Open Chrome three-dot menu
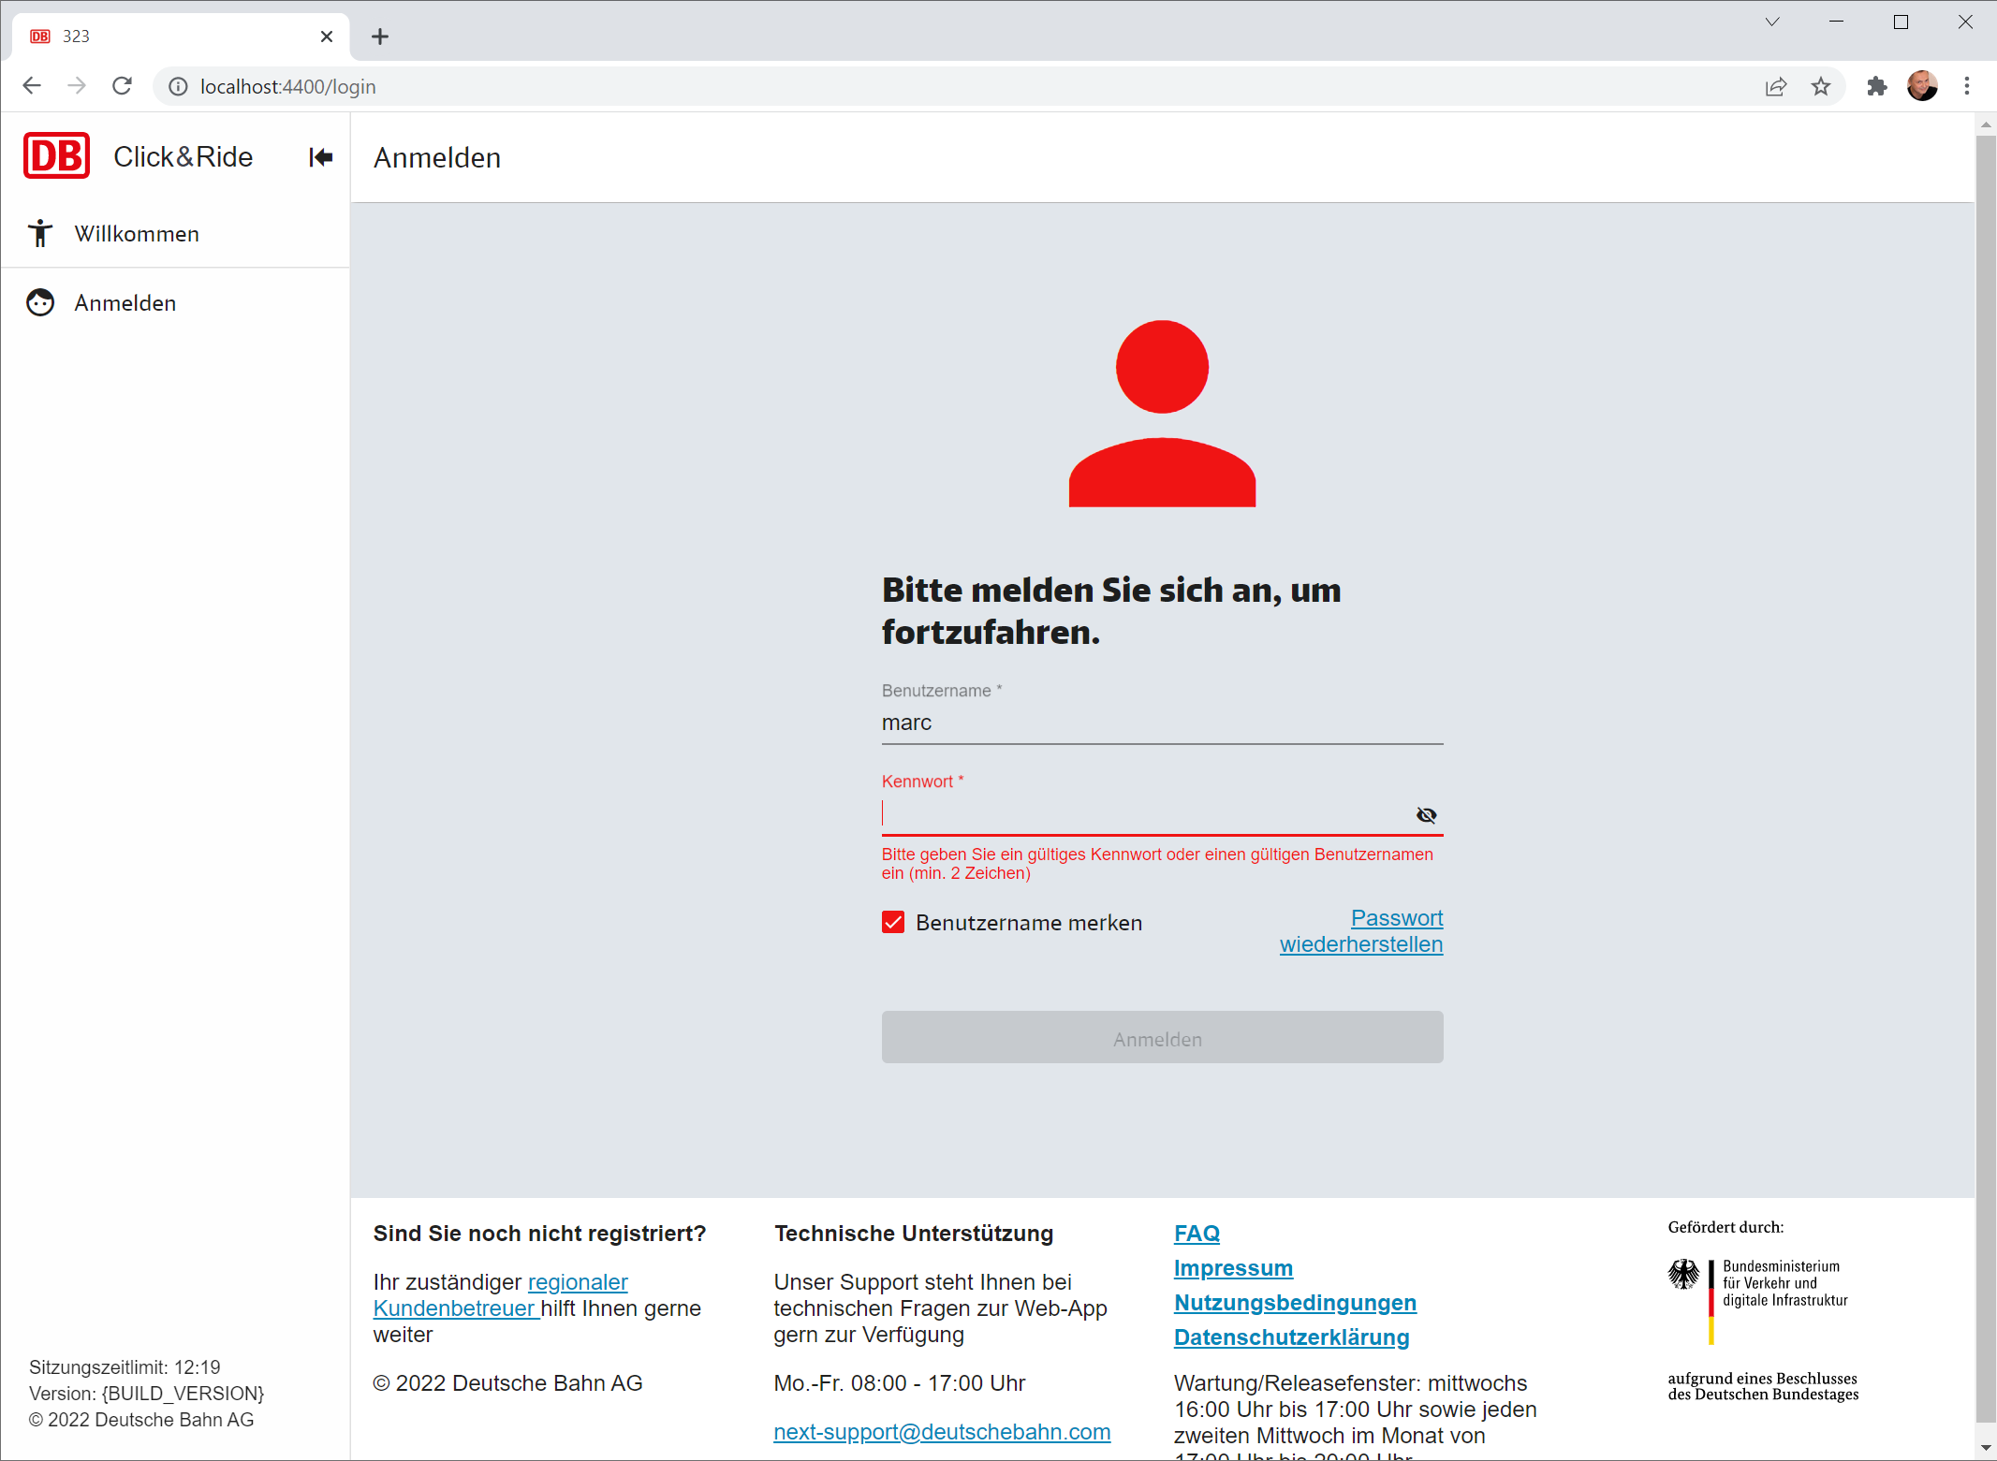 click(1966, 86)
